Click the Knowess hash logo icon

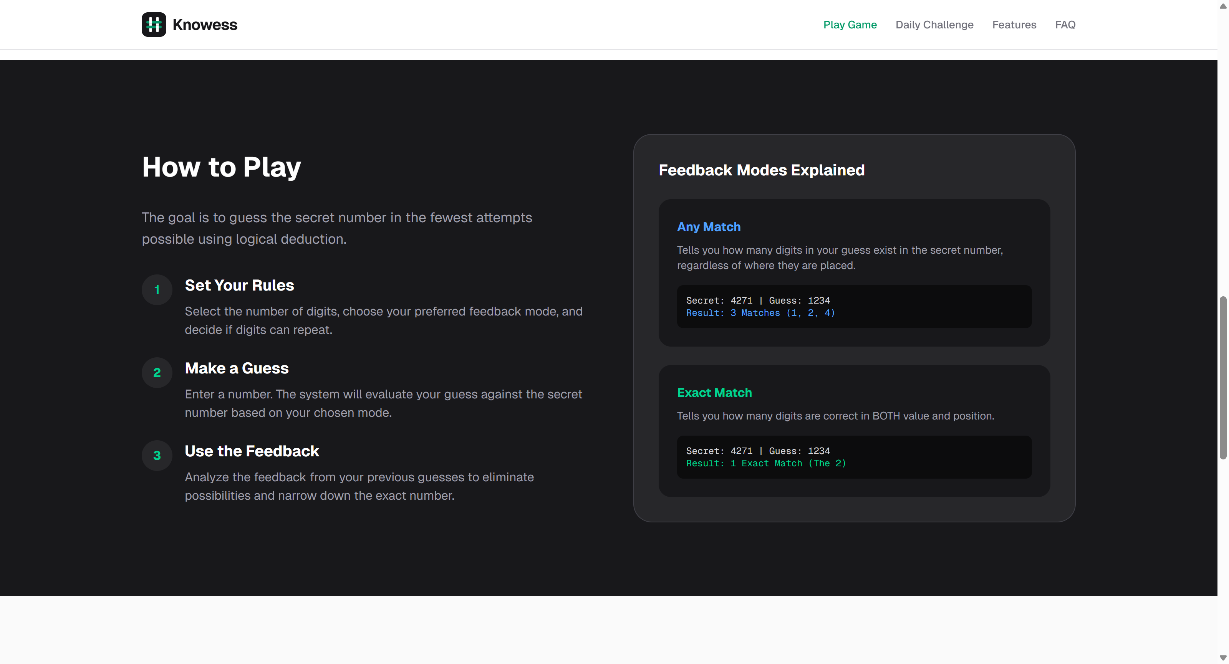tap(154, 24)
